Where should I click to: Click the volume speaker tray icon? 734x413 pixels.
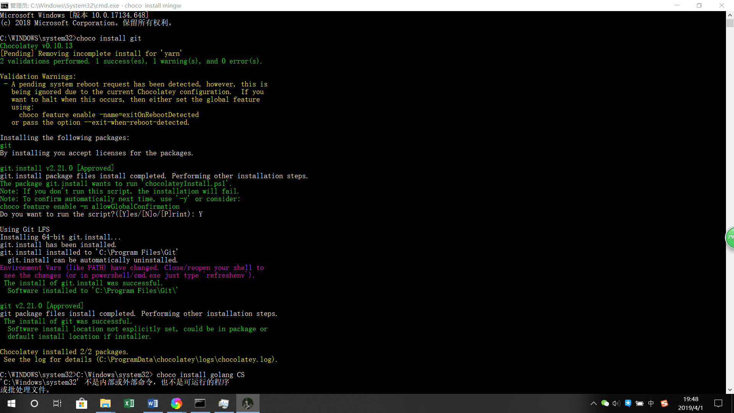click(x=616, y=403)
